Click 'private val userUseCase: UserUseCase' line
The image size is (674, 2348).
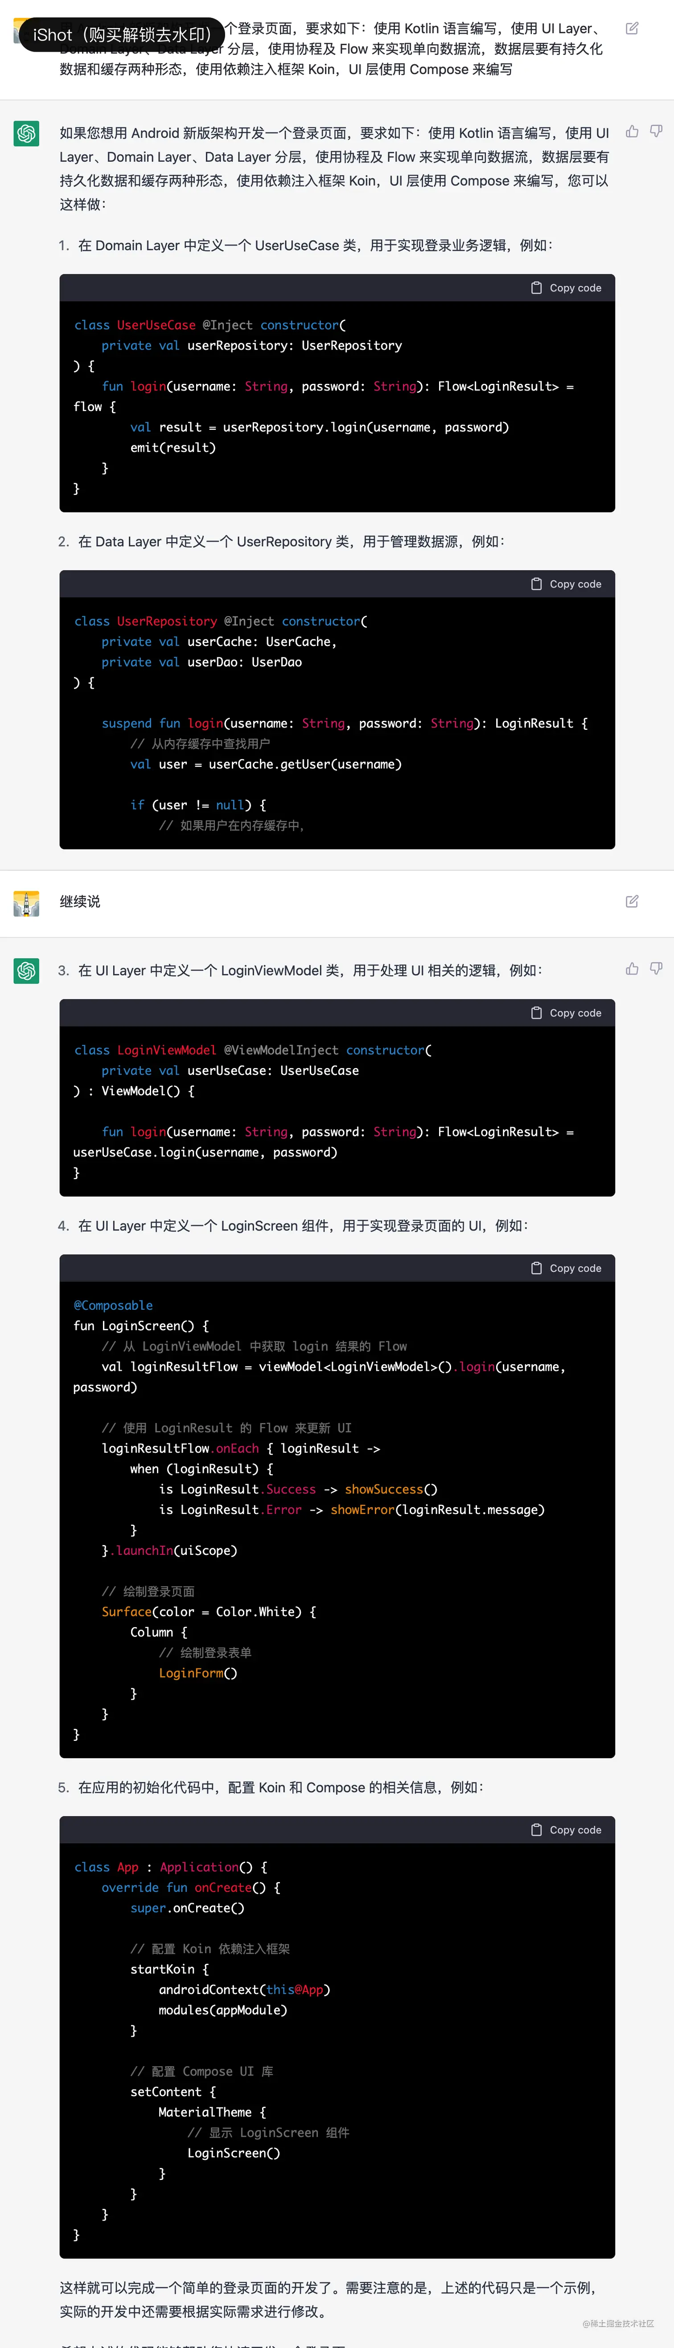[231, 1070]
